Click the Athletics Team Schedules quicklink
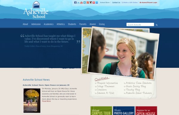The image size is (179, 115). (x=138, y=83)
